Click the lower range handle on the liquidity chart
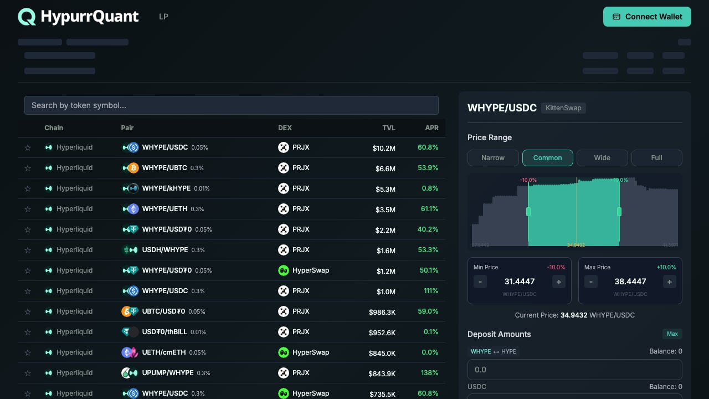 pyautogui.click(x=528, y=212)
